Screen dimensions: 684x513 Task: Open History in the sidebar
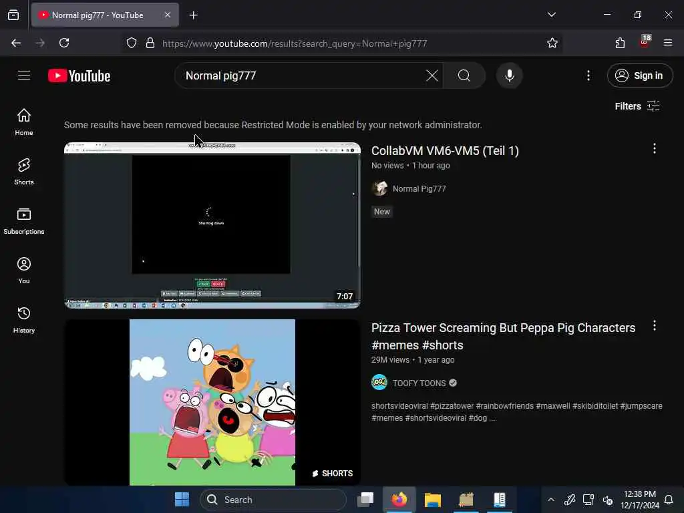pos(24,320)
